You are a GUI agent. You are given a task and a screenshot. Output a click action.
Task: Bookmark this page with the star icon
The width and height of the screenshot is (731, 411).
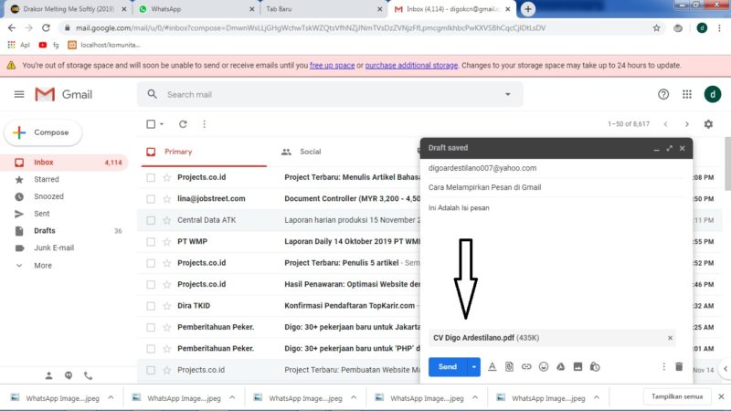656,28
